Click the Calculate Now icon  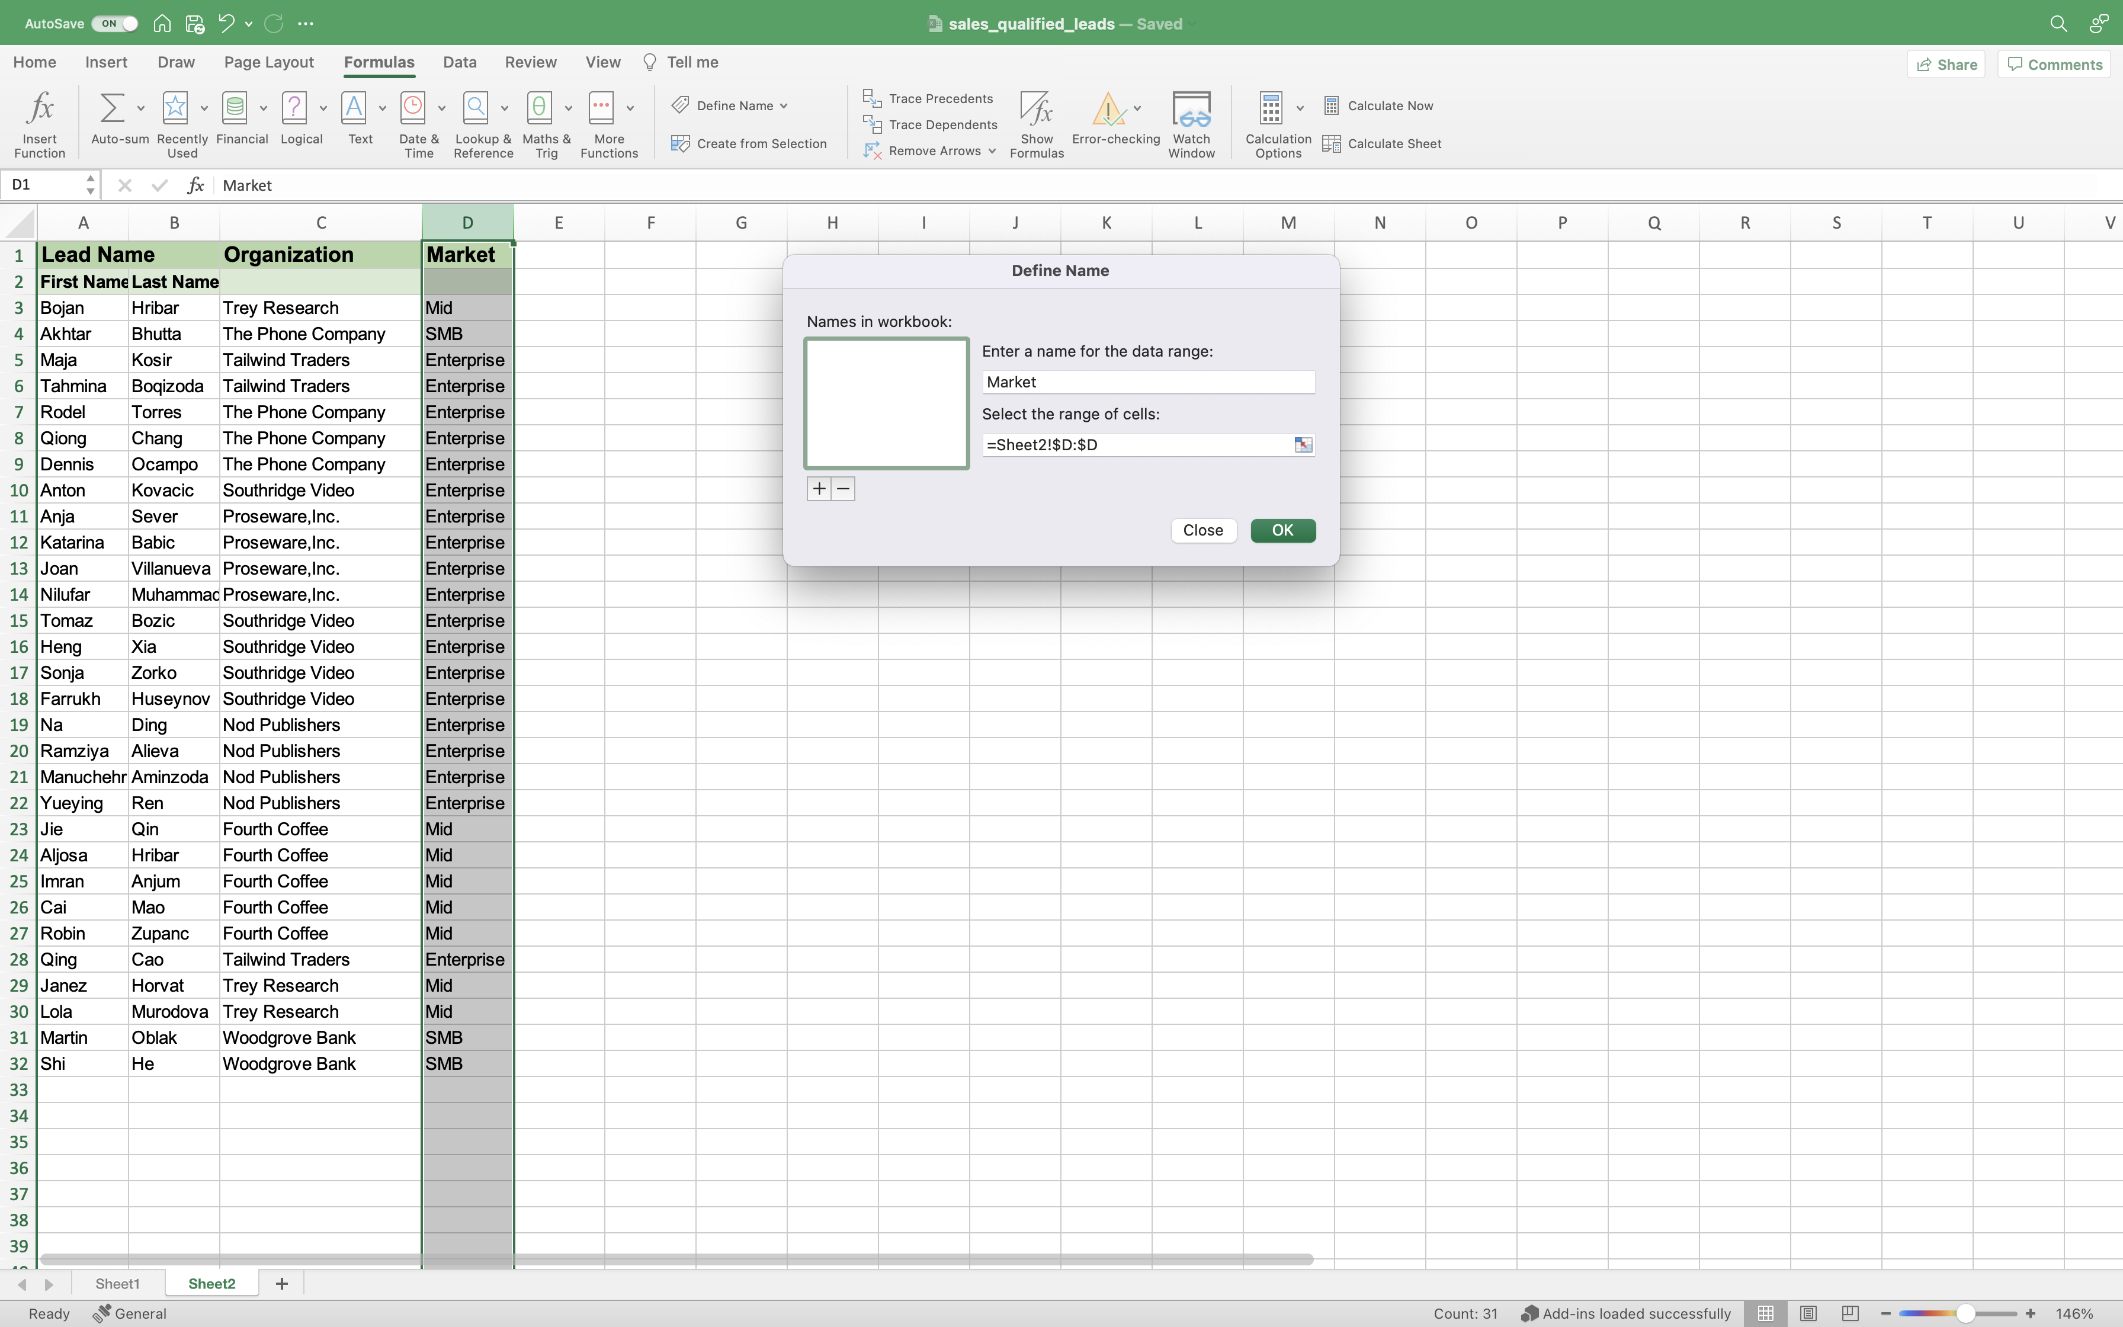pos(1331,106)
